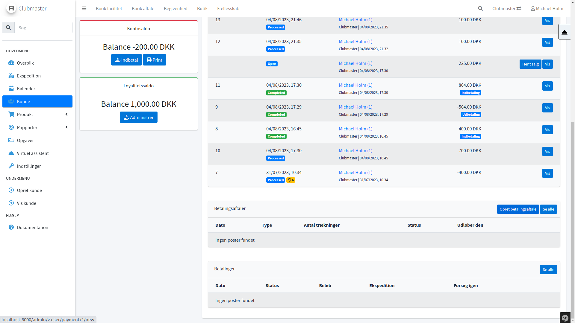Click the Indbetal button under Kontosaldo
The width and height of the screenshot is (575, 323).
tap(126, 60)
